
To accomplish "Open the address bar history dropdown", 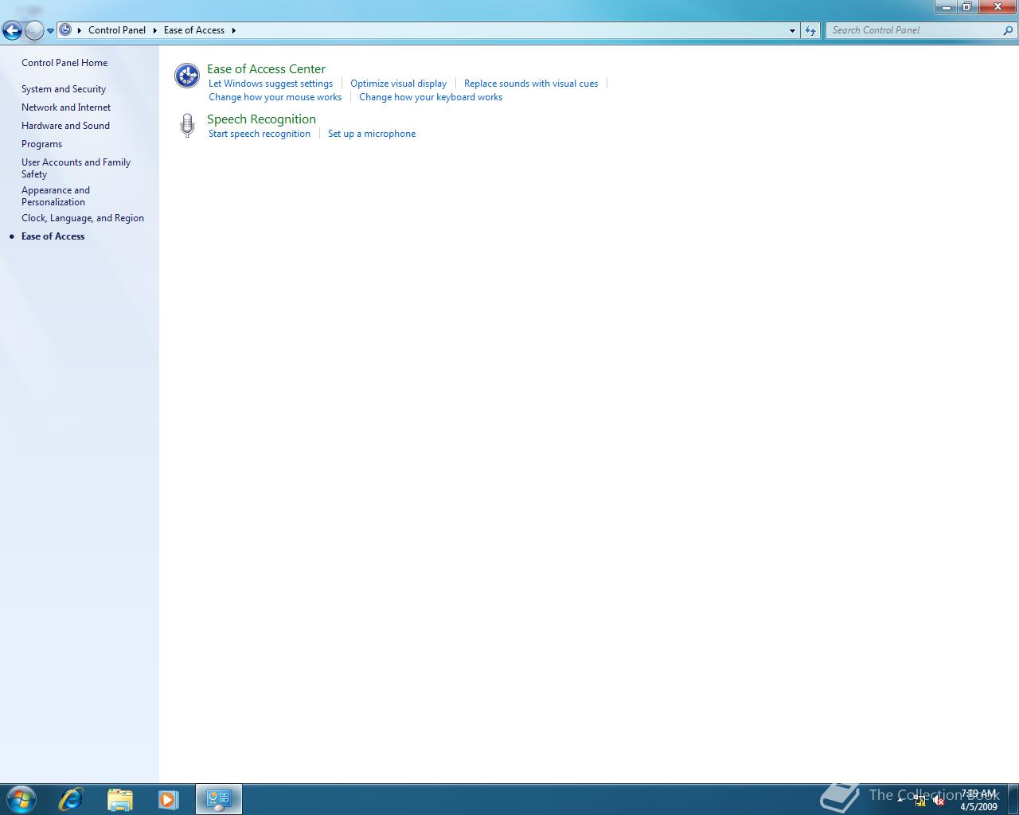I will point(792,30).
